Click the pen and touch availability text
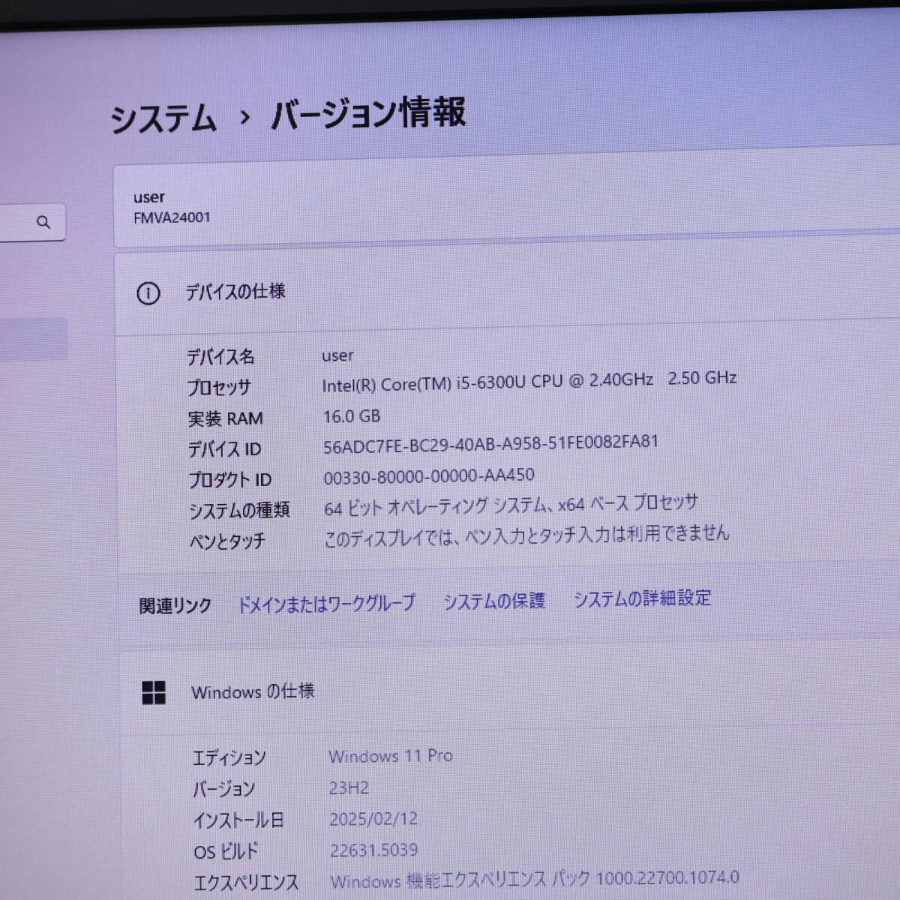900x900 pixels. (x=526, y=535)
